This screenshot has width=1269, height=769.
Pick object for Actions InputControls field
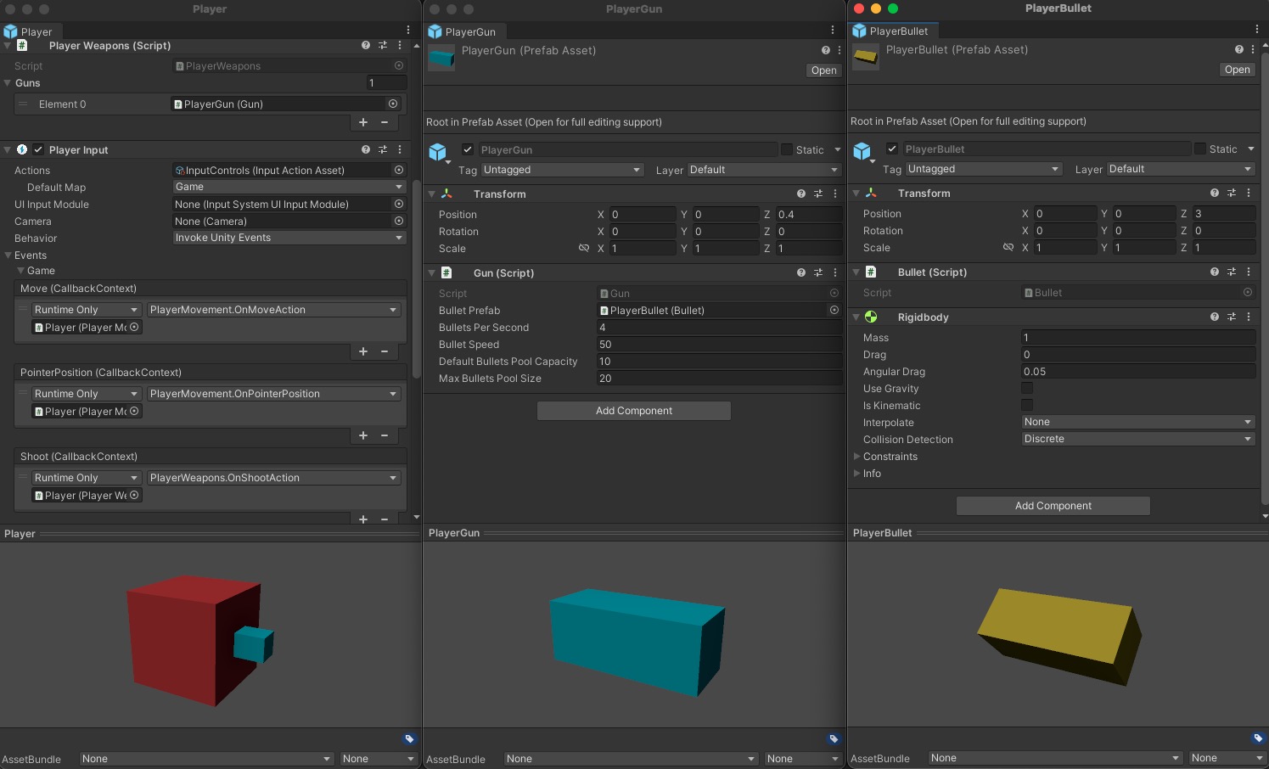(x=399, y=170)
